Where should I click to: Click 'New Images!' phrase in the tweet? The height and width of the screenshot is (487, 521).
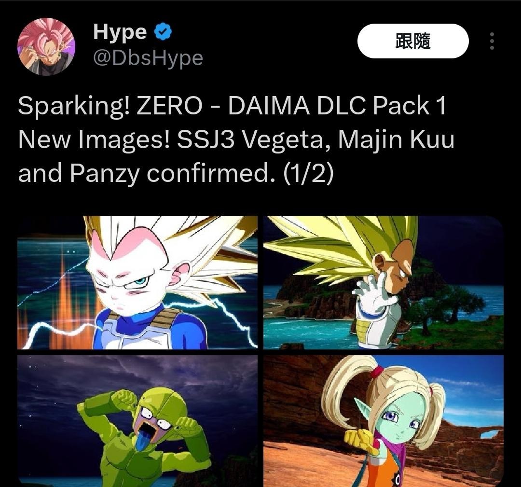(94, 140)
